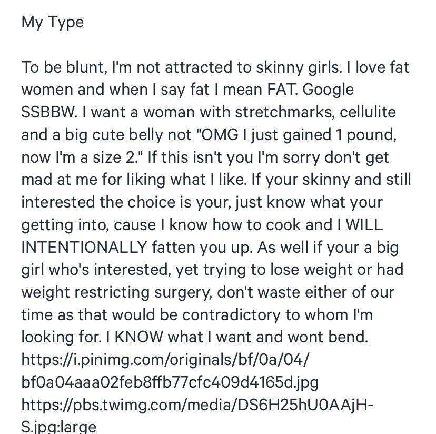Open the pbs.twimg.com media link
The height and width of the screenshot is (434, 436).
(x=197, y=405)
